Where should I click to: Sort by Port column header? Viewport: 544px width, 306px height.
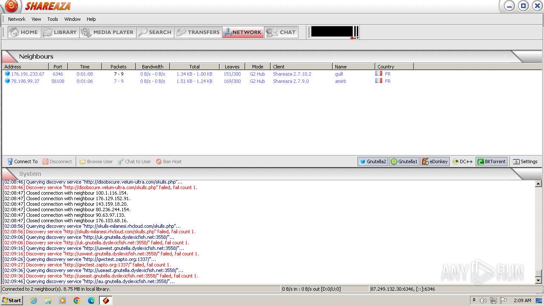point(58,67)
